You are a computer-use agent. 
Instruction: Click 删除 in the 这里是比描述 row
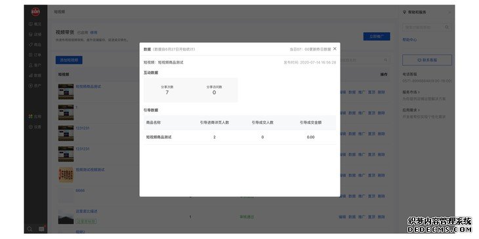tap(381, 217)
